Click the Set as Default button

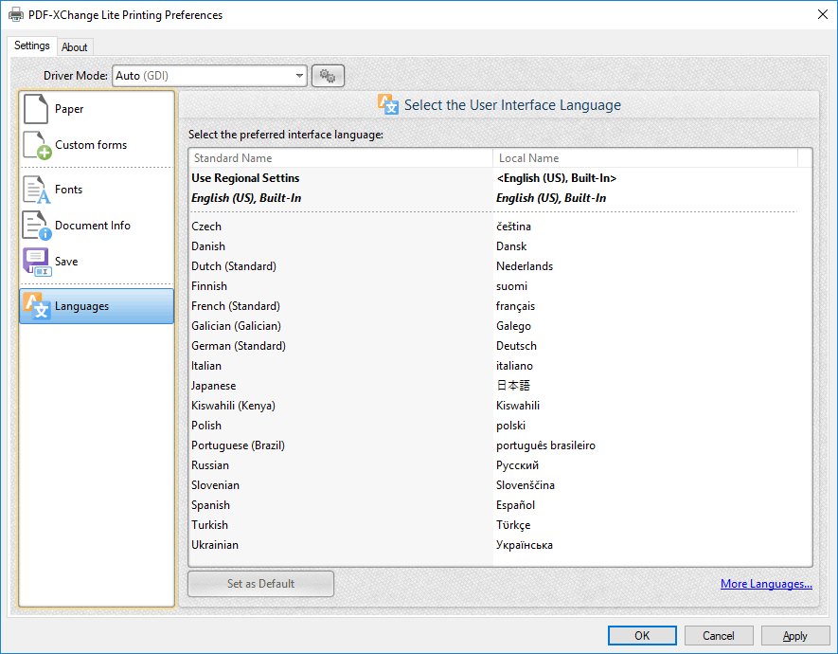coord(260,584)
